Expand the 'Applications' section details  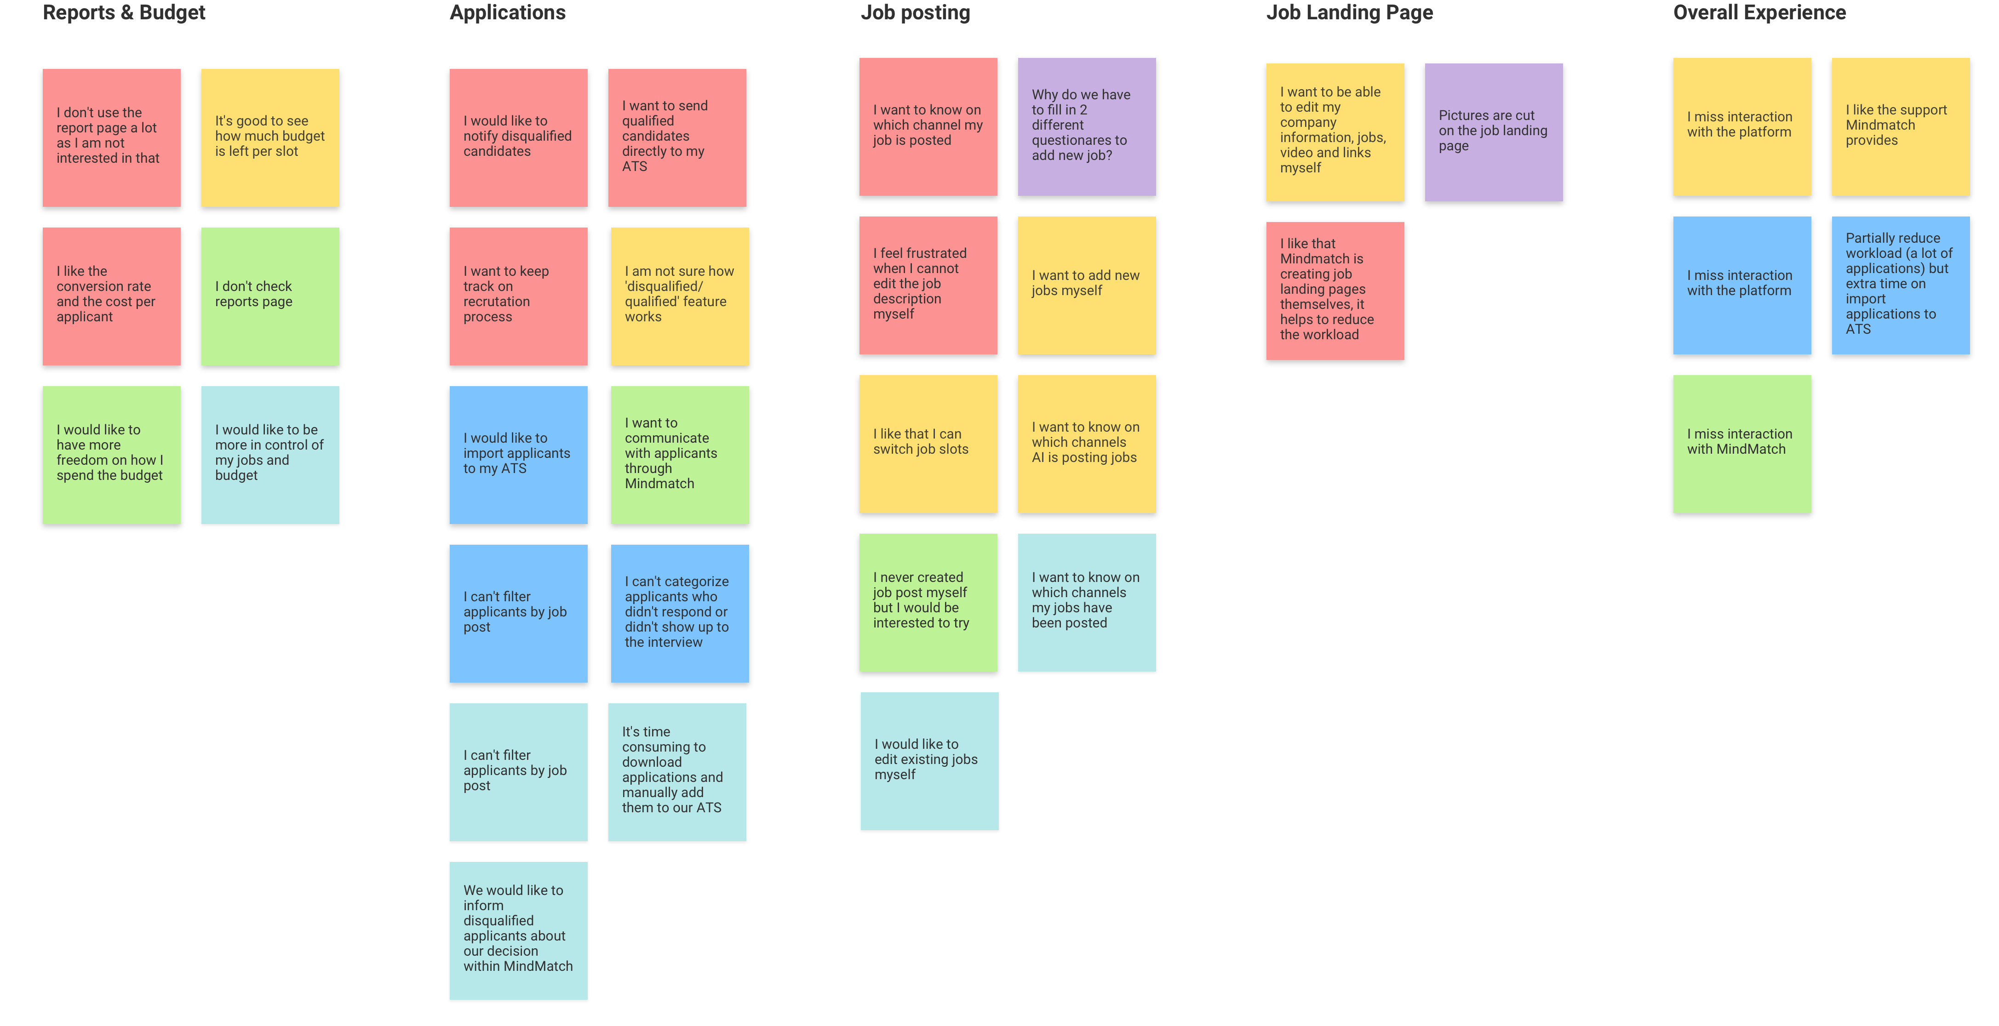point(510,13)
